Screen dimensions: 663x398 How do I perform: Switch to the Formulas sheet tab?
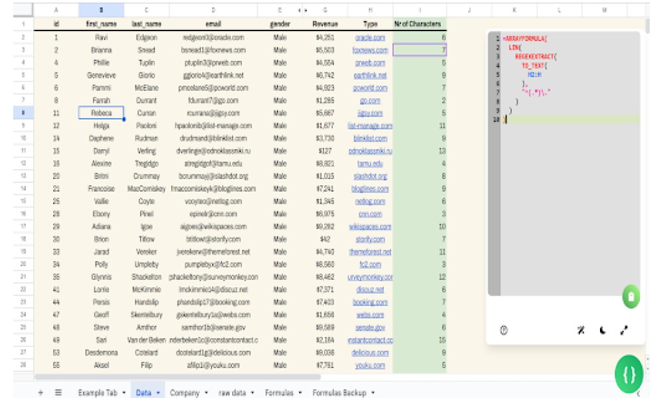coord(279,393)
